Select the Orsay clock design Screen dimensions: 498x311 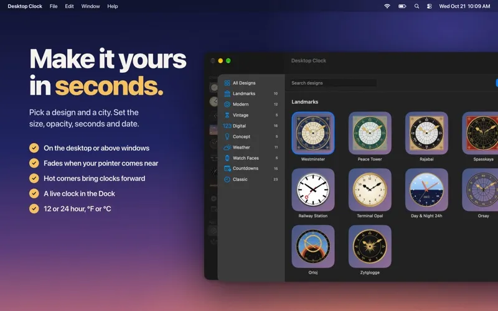(480, 190)
